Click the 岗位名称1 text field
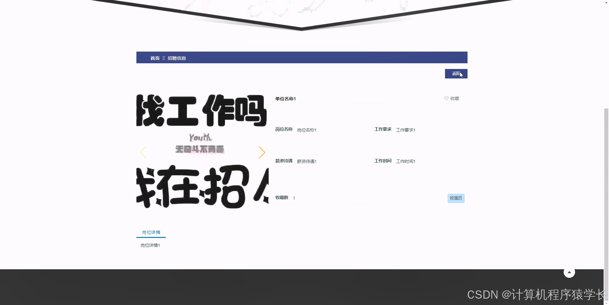This screenshot has width=609, height=305. coord(306,130)
